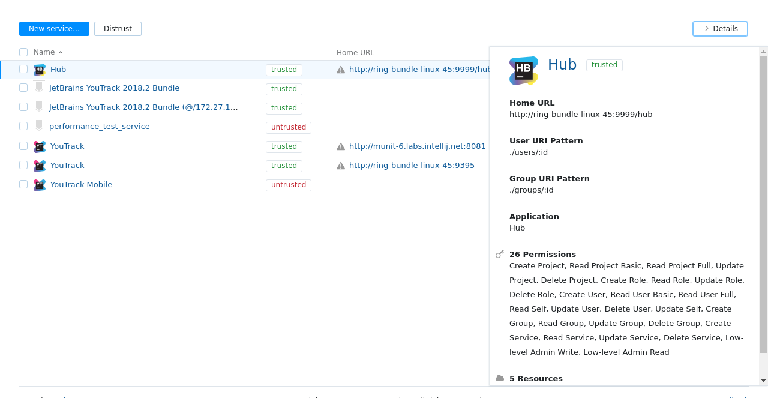Image resolution: width=768 pixels, height=398 pixels.
Task: Click the cloud icon next to Resources
Action: (x=500, y=378)
